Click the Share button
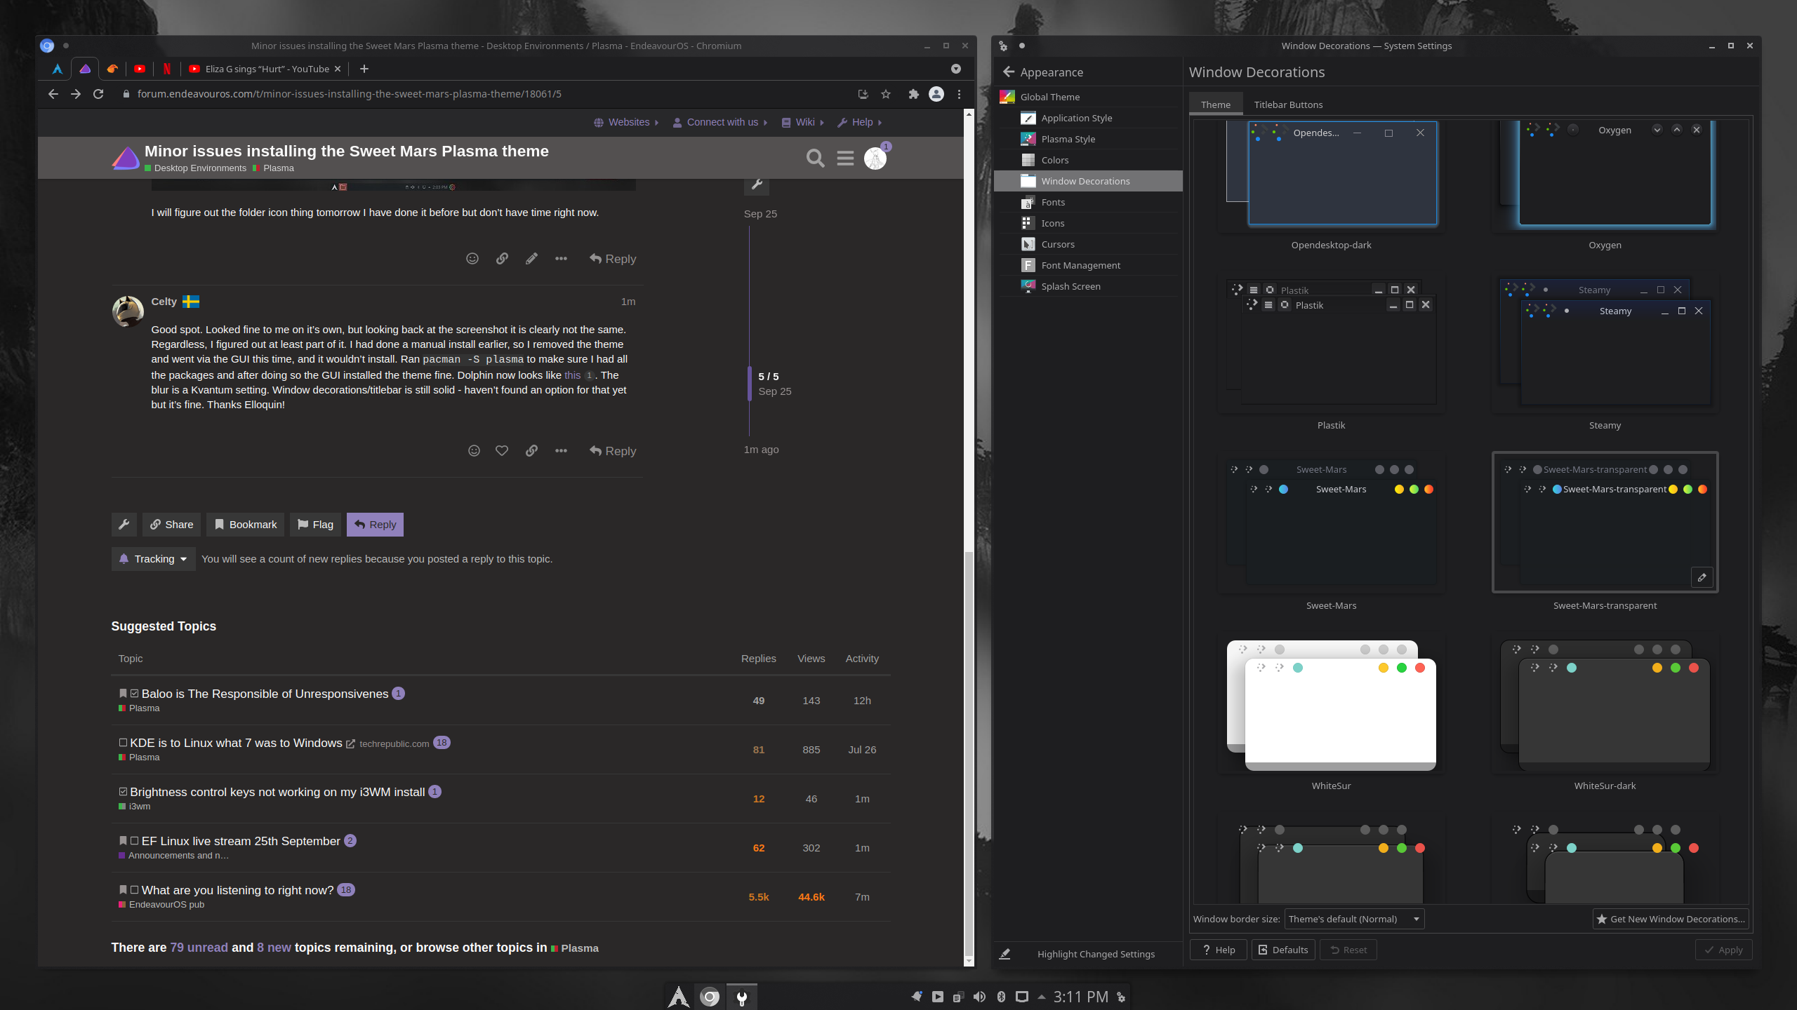Image resolution: width=1797 pixels, height=1010 pixels. 171,525
